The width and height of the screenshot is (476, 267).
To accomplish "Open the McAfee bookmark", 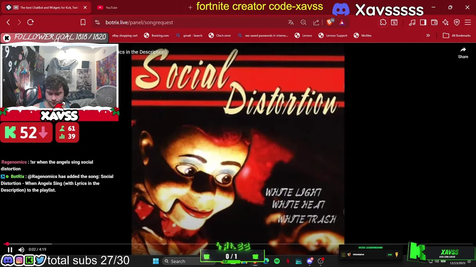I will [363, 36].
